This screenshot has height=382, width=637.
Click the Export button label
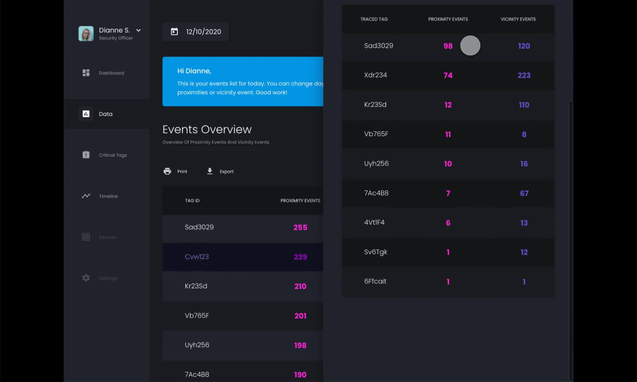[x=226, y=171]
